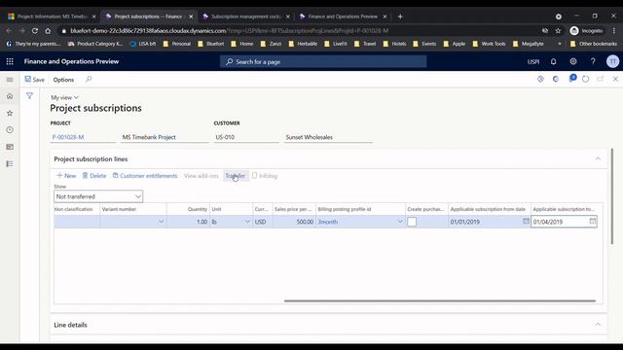Switch to Finance and Operations Preview tab
Screen dimensions: 623x350
click(343, 17)
